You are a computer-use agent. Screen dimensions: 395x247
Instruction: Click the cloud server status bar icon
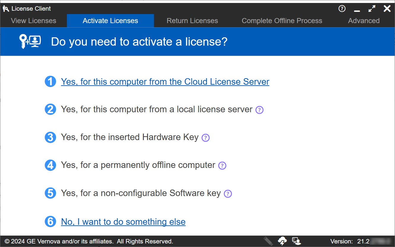pos(282,241)
